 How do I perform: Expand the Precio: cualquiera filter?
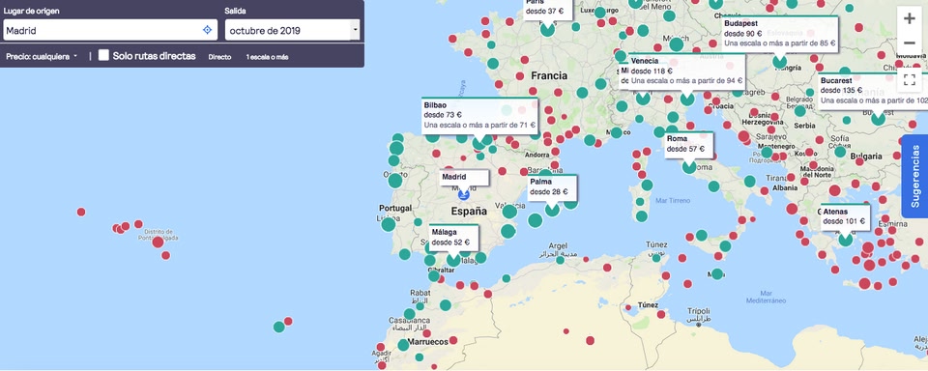pos(42,57)
